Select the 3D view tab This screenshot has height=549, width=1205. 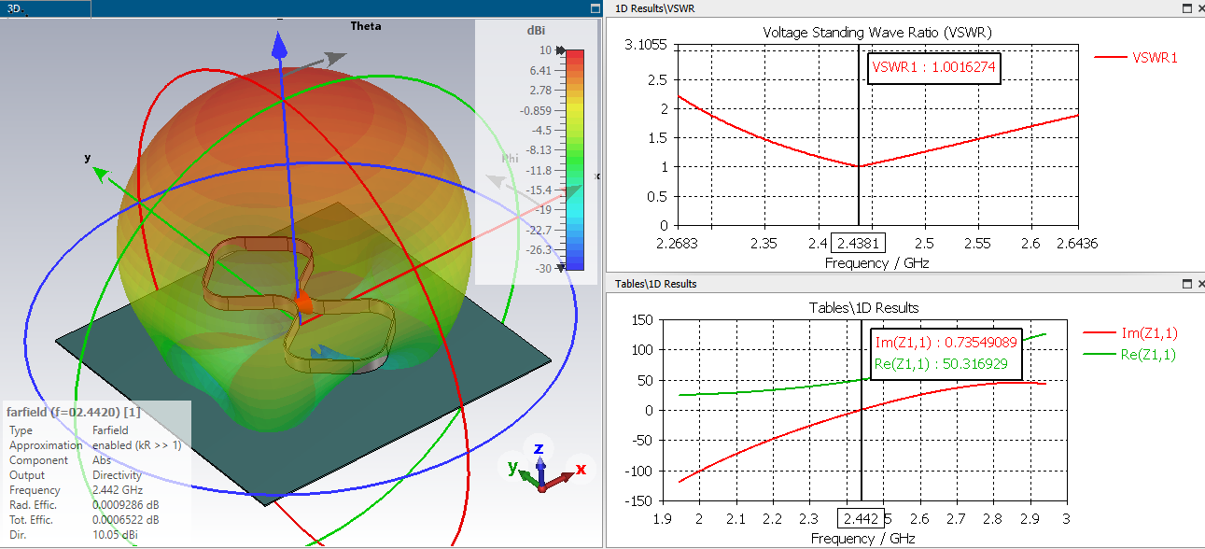click(x=46, y=7)
